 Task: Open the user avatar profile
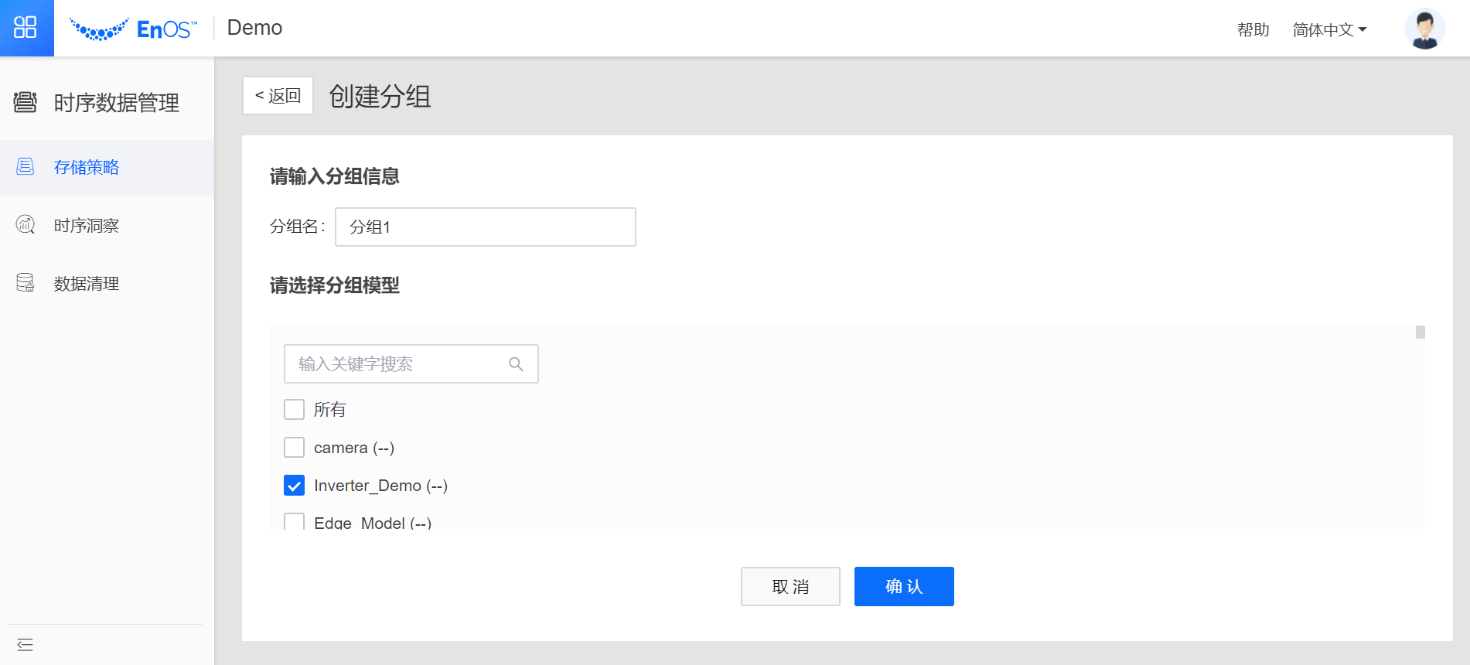(1424, 29)
